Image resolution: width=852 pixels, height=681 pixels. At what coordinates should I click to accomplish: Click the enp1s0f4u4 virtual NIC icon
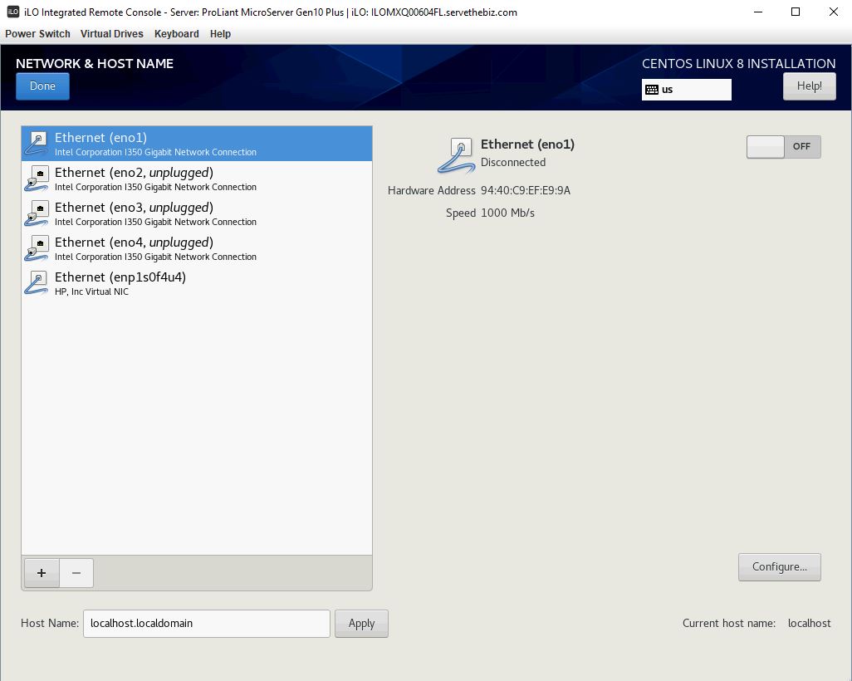coord(37,282)
